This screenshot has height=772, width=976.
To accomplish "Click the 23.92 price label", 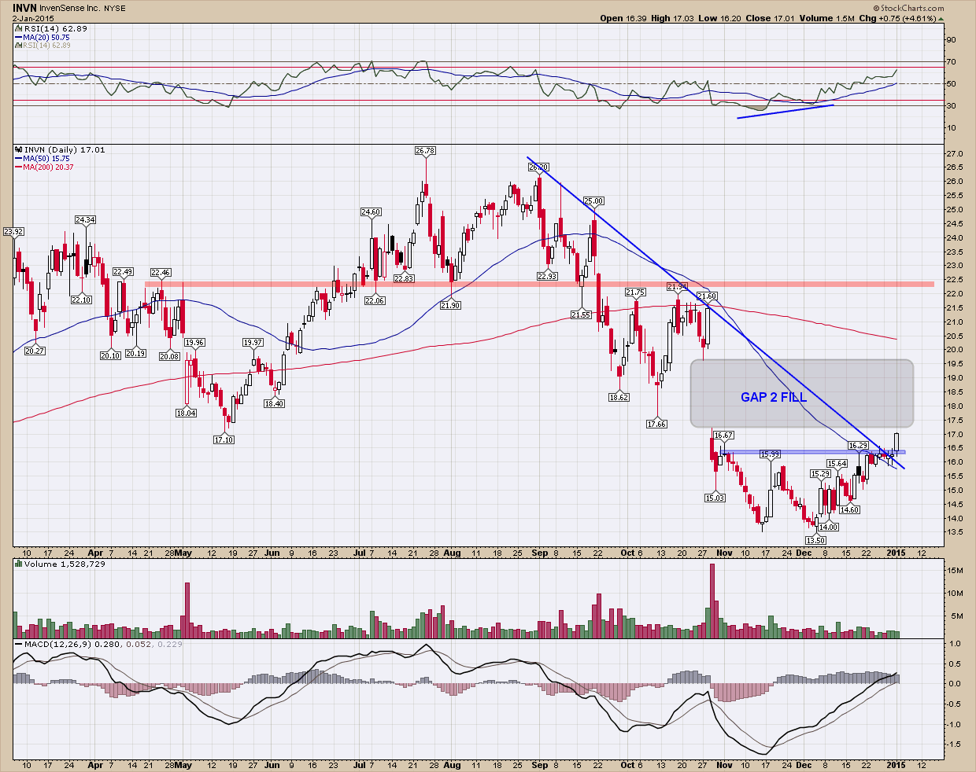I will click(13, 232).
